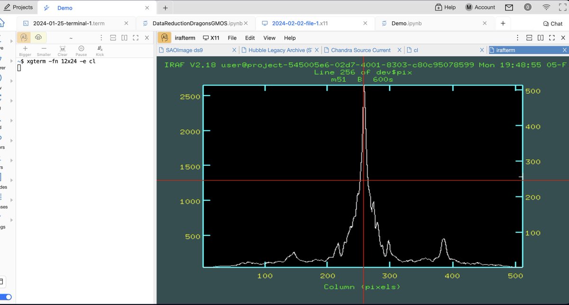569x305 pixels.
Task: Open the View menu
Action: 269,38
